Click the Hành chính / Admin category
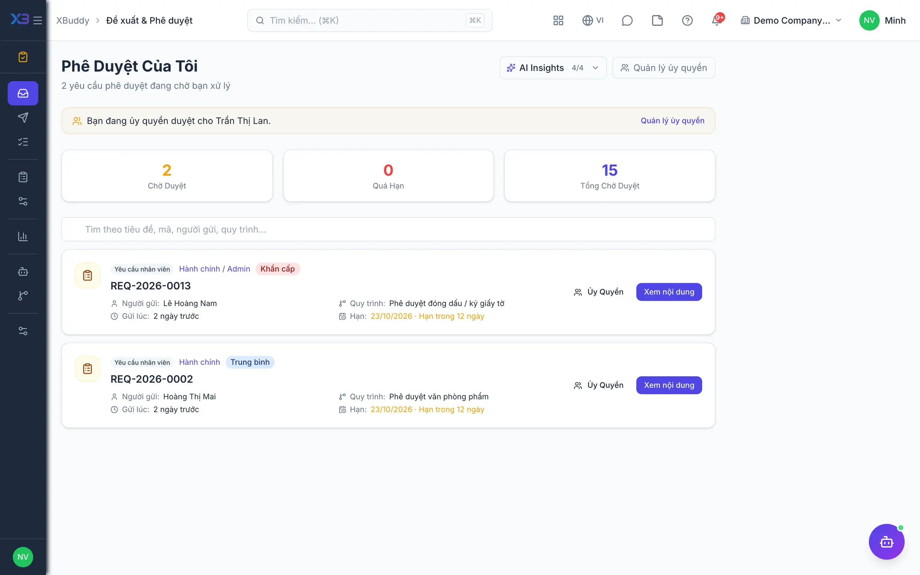920x575 pixels. [x=215, y=269]
